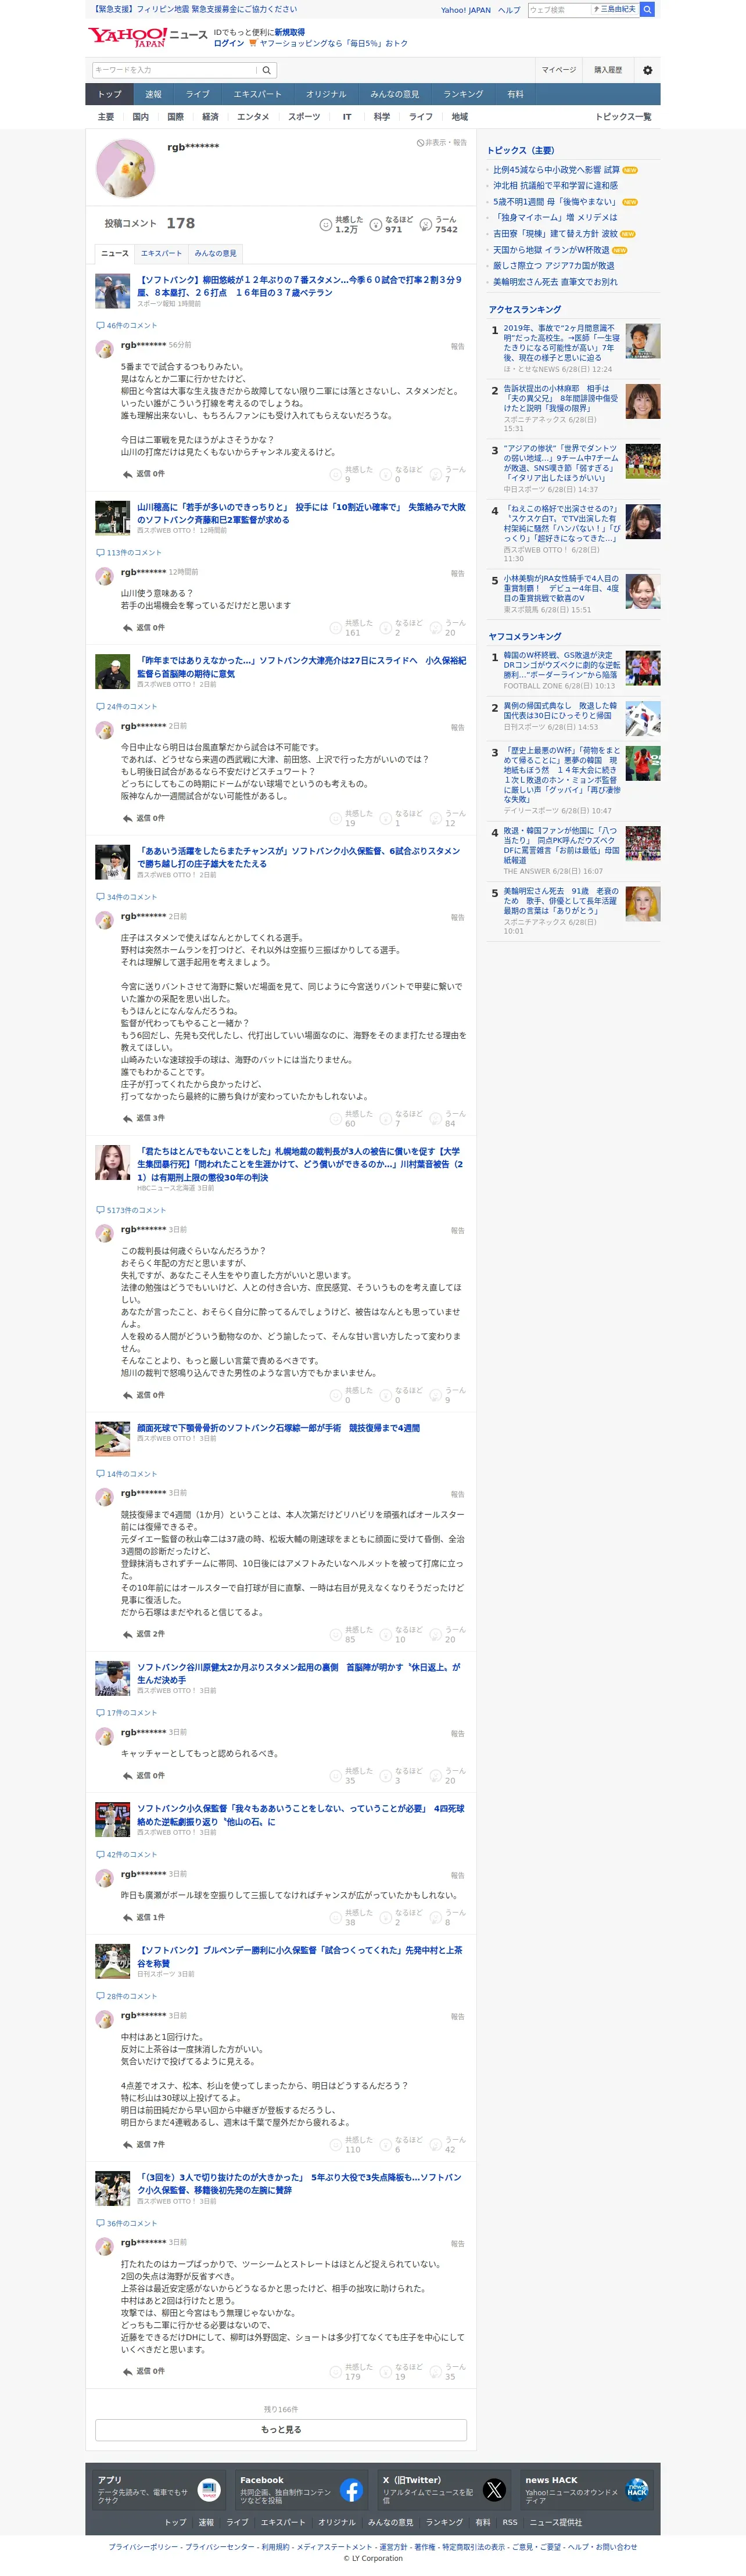746x2576 pixels.
Task: Click the speech bubble beside 46件のコメント
Action: [x=100, y=326]
